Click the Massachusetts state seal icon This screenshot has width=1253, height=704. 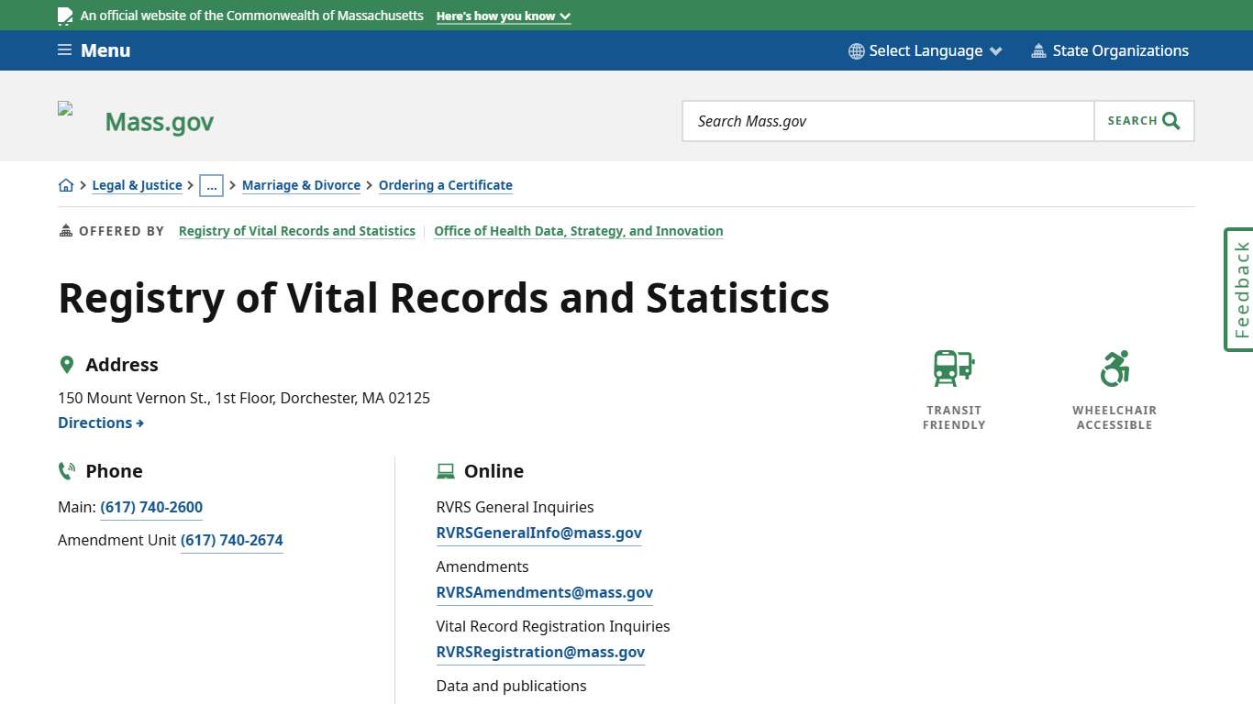64,15
